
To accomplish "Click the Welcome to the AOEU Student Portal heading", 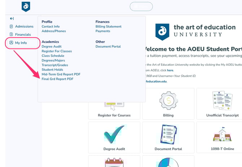I will 193,49.
